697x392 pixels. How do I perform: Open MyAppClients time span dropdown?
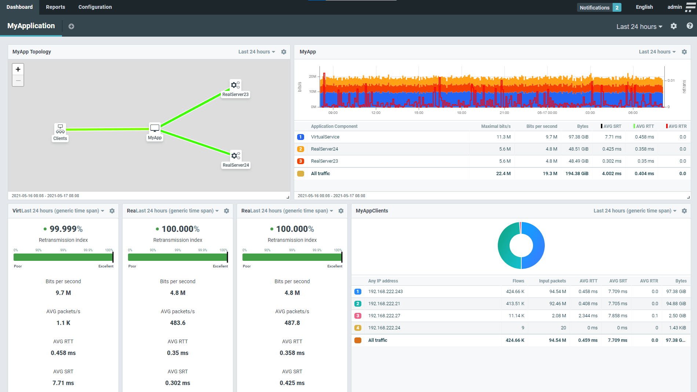point(635,211)
